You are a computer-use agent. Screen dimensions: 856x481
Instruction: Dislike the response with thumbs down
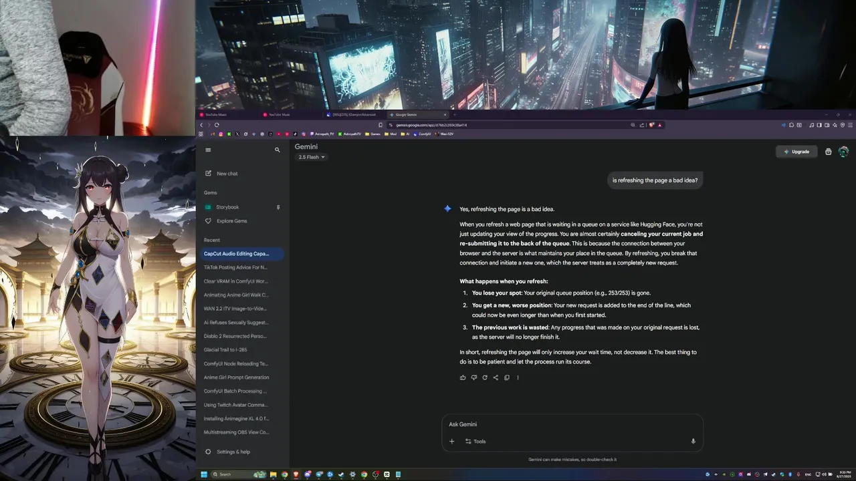(473, 377)
